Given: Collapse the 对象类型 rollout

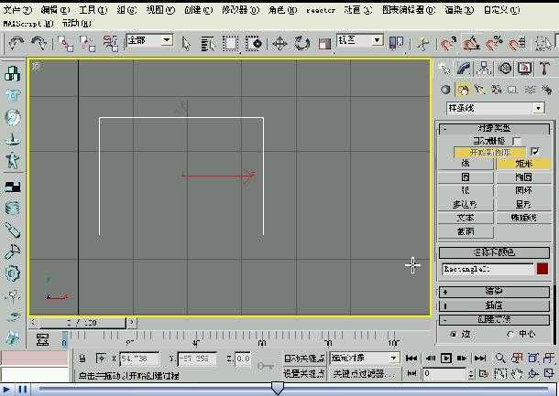Looking at the screenshot, I should (494, 128).
